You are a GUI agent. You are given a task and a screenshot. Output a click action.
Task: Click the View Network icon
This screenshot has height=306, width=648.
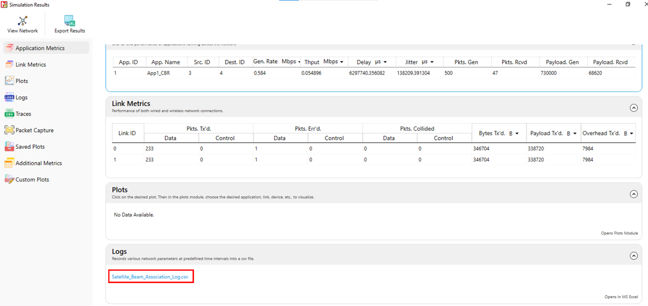point(23,21)
